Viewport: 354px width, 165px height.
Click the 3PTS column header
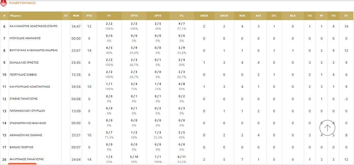point(158,16)
